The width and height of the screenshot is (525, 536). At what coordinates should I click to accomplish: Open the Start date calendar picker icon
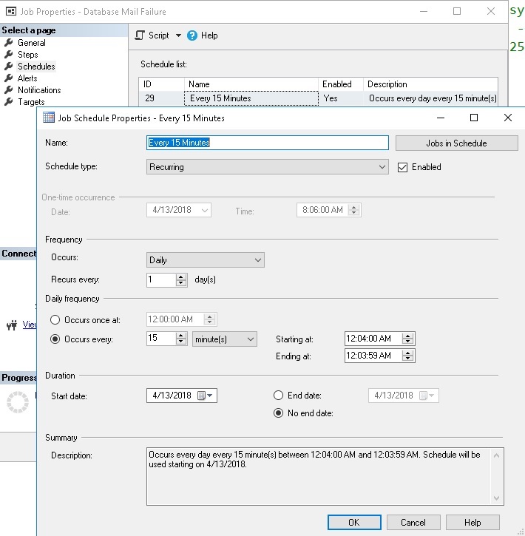[206, 396]
